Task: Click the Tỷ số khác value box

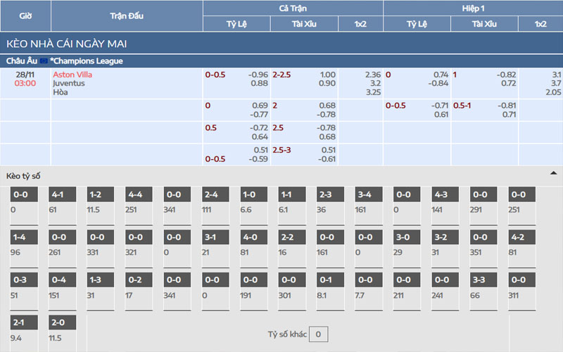Action: coord(318,334)
